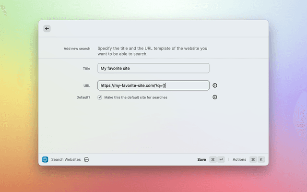Viewport: 307px width, 192px height.
Task: Open the Actions menu
Action: point(239,159)
